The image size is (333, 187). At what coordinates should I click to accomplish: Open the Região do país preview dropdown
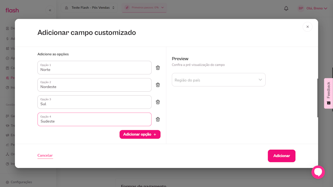click(x=219, y=80)
